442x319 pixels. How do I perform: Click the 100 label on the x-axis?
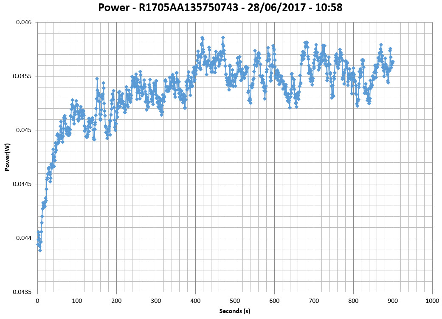(x=77, y=300)
